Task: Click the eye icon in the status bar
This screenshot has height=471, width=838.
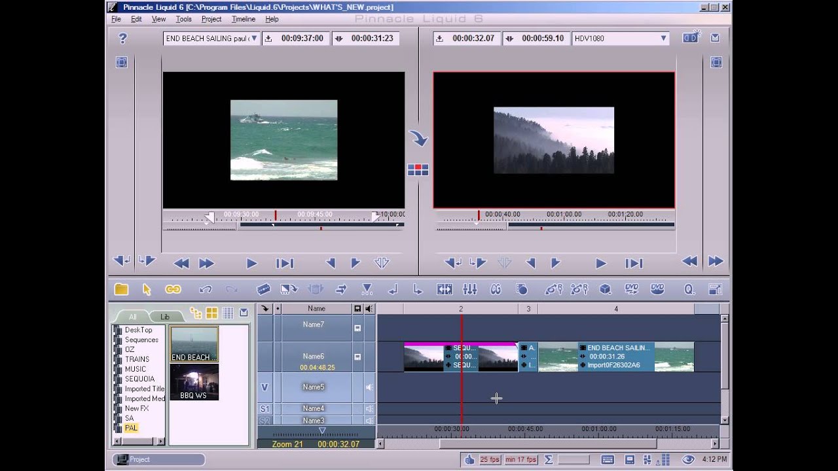Action: point(688,459)
